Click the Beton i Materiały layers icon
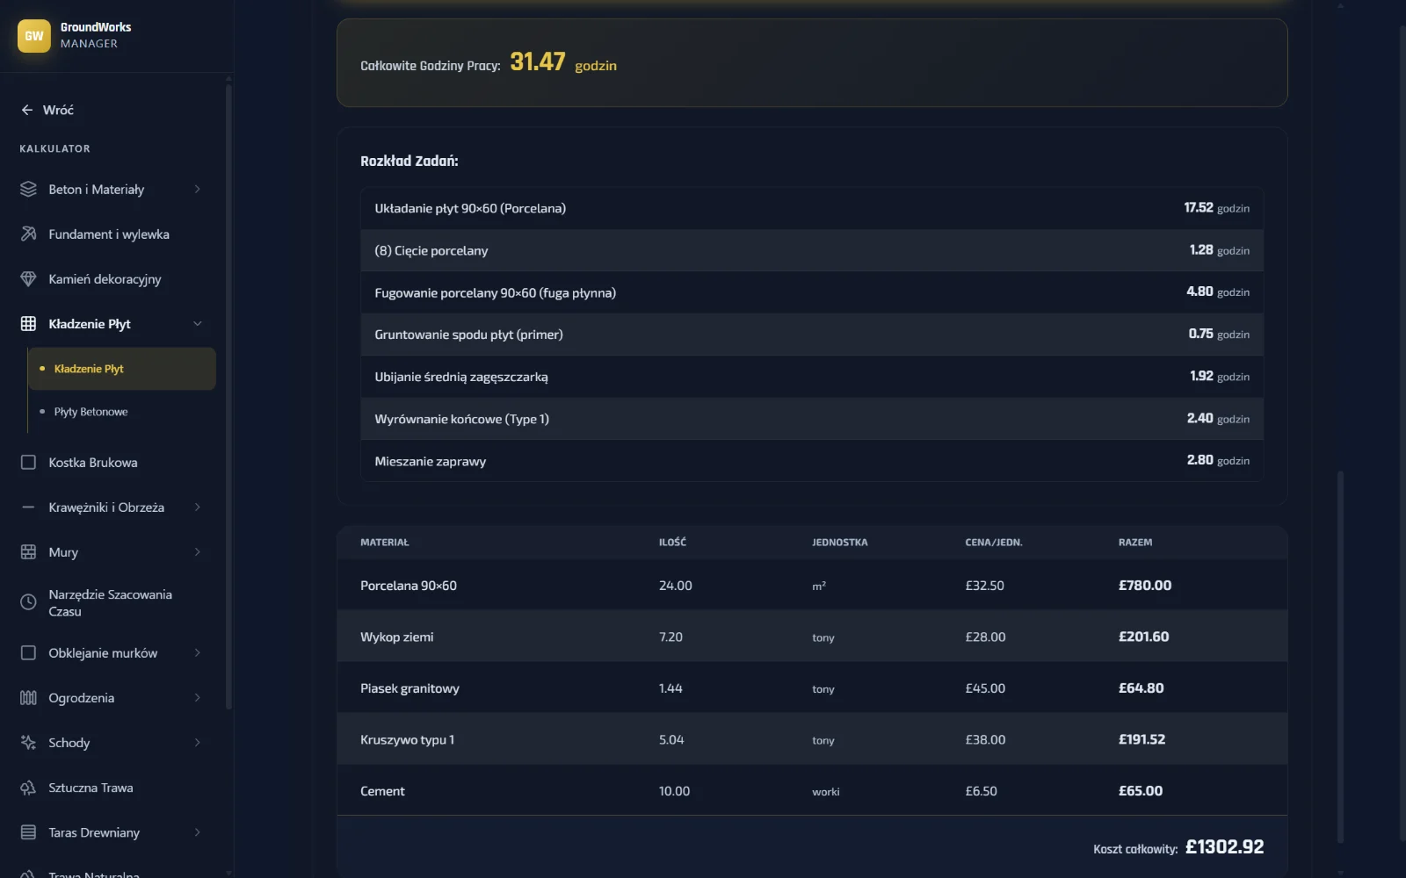1406x878 pixels. [x=28, y=189]
